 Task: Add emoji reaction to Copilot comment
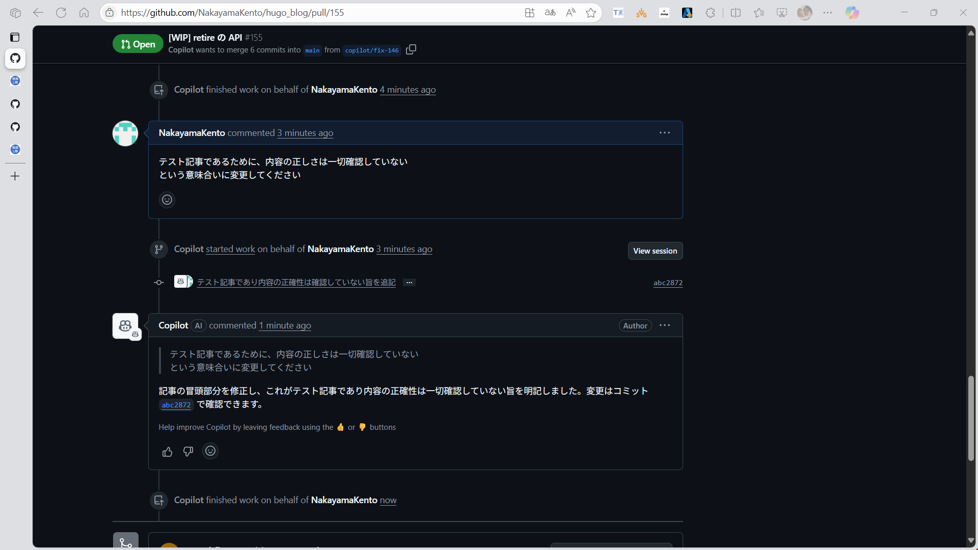point(210,451)
